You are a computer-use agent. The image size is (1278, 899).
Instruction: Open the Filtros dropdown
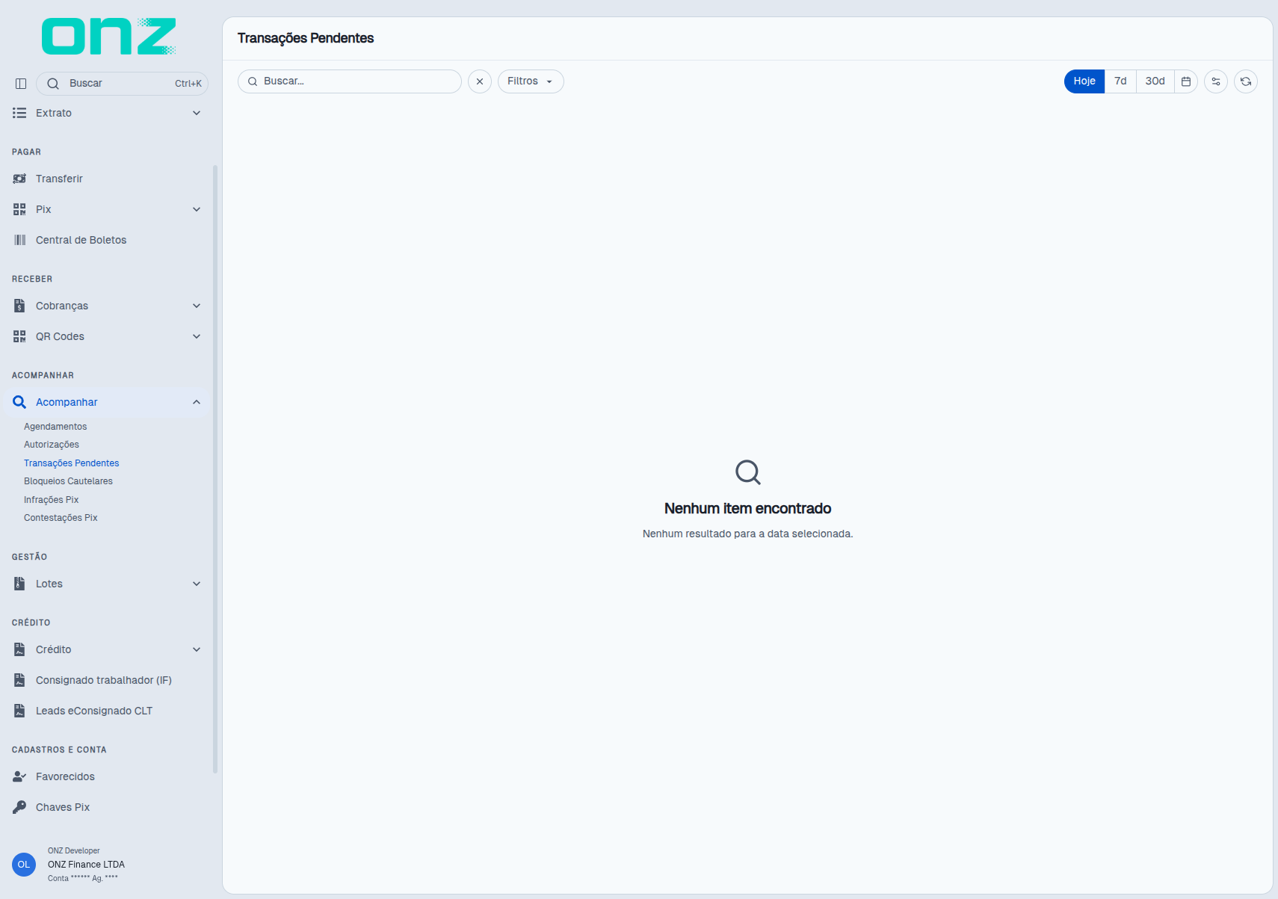coord(531,81)
